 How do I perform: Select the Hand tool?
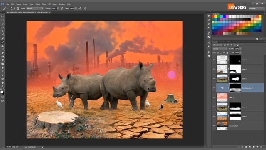(x=2, y=82)
